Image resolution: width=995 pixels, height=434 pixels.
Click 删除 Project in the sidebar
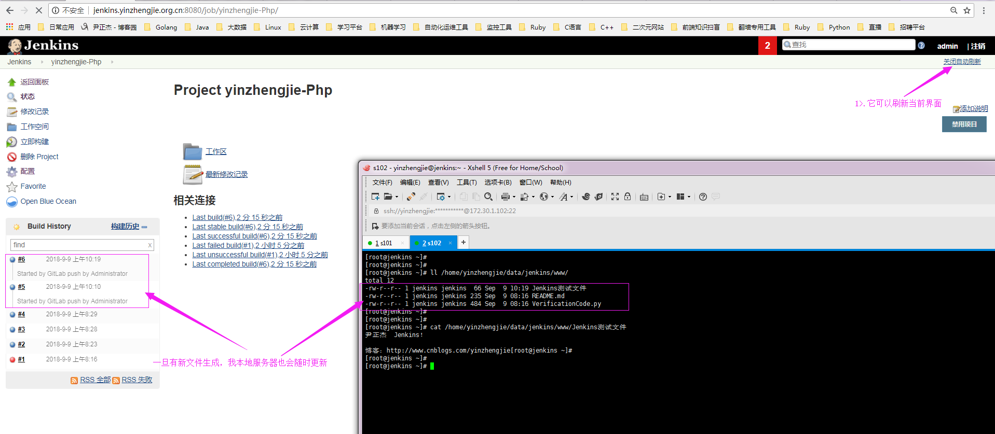pyautogui.click(x=39, y=157)
